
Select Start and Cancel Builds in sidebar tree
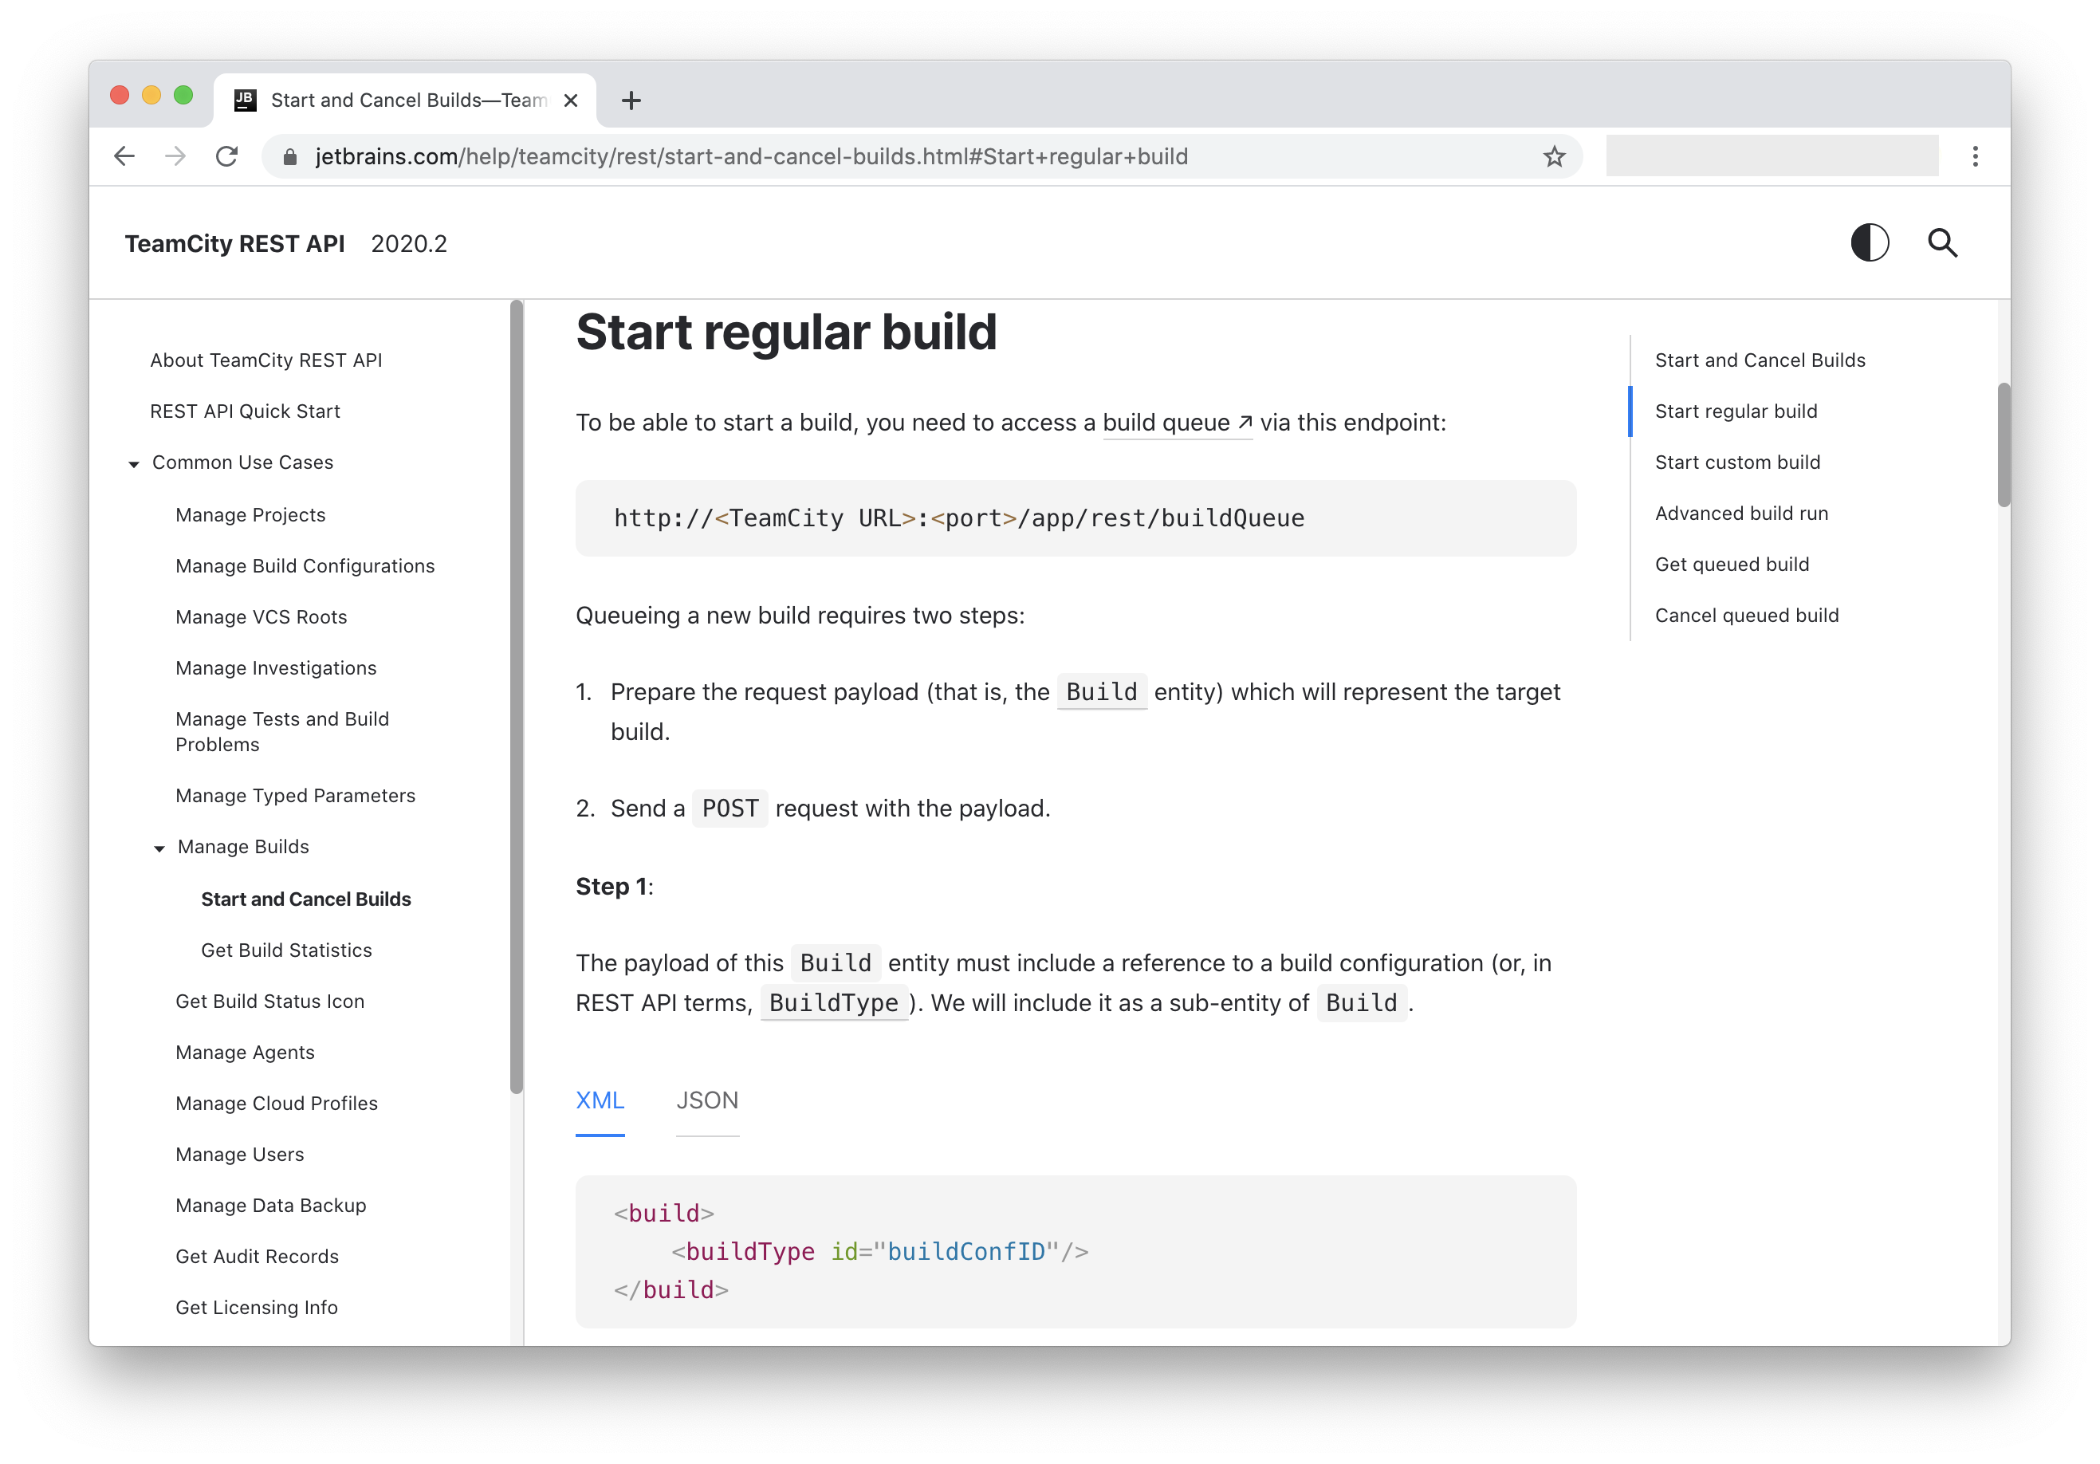pyautogui.click(x=306, y=899)
